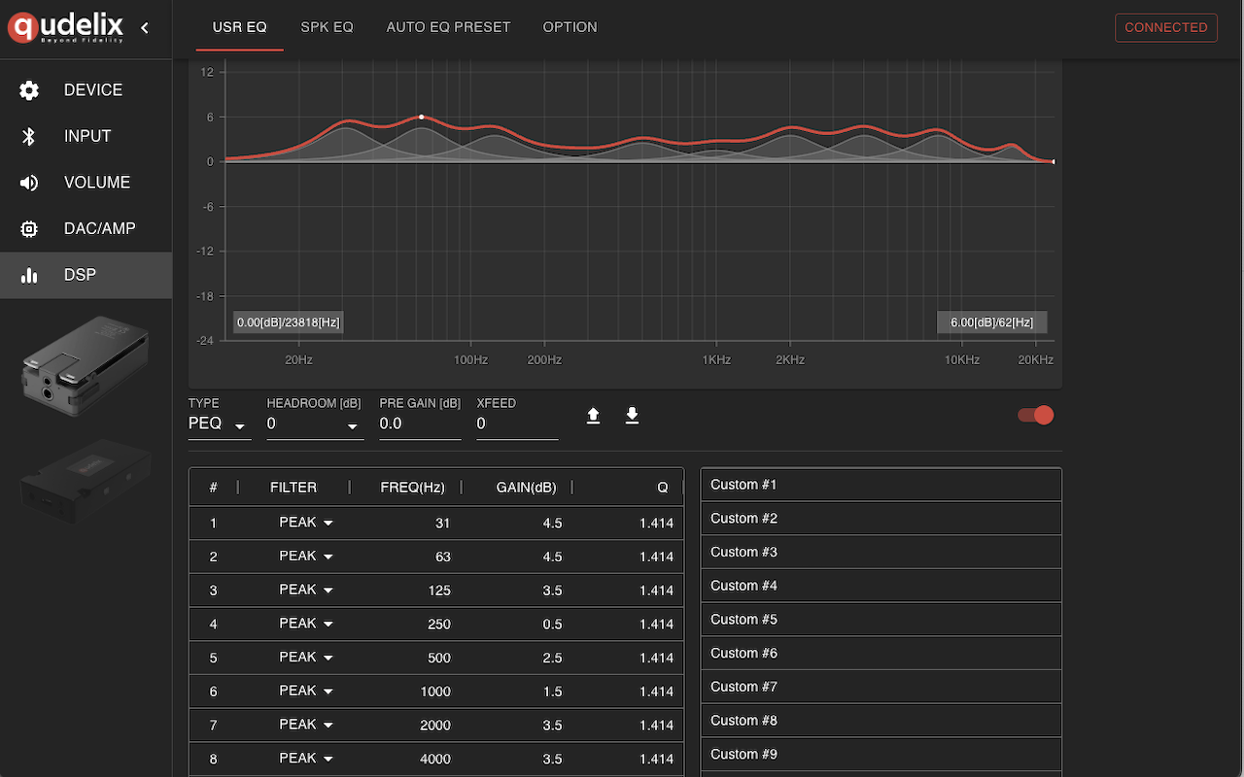Click the Pre Gain dB input field

coord(420,424)
